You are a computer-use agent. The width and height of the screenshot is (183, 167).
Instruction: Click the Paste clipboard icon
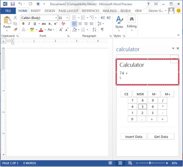pyautogui.click(x=7, y=20)
